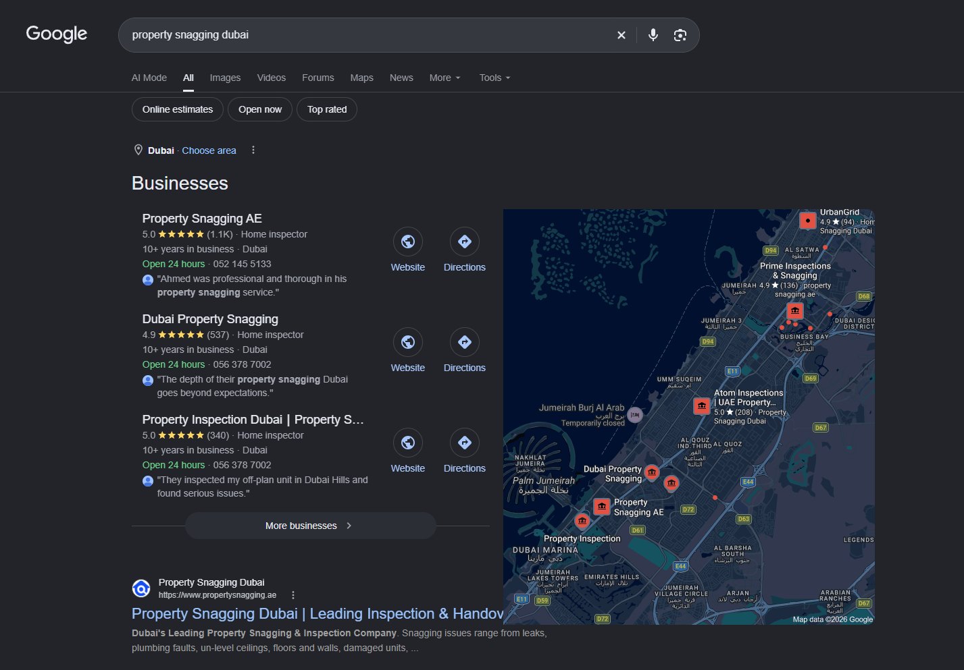Open Google Lens image search icon
This screenshot has width=964, height=670.
coord(680,35)
